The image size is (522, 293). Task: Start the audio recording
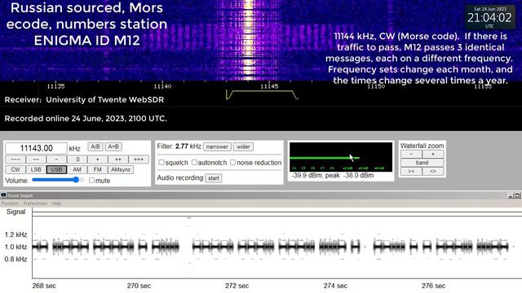click(214, 178)
